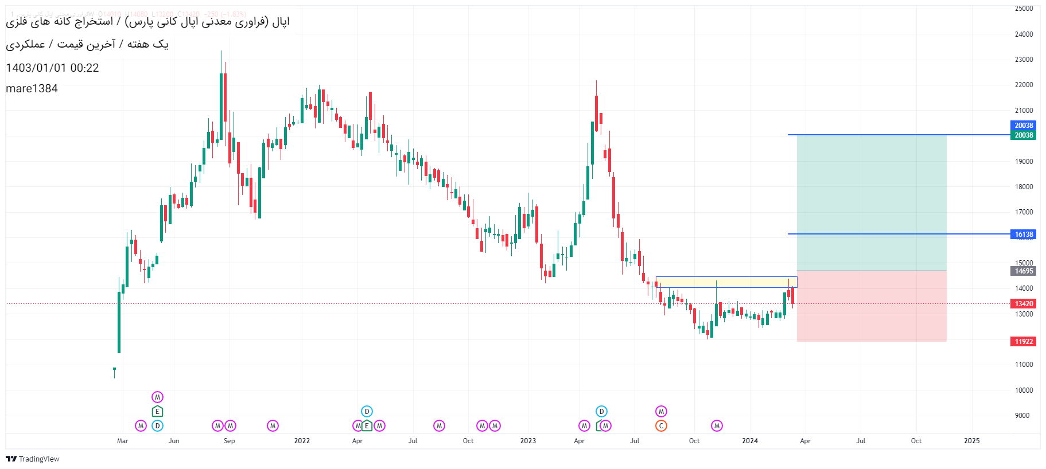1046x469 pixels.
Task: Select the red 11922 stop price label
Action: pyautogui.click(x=1023, y=341)
